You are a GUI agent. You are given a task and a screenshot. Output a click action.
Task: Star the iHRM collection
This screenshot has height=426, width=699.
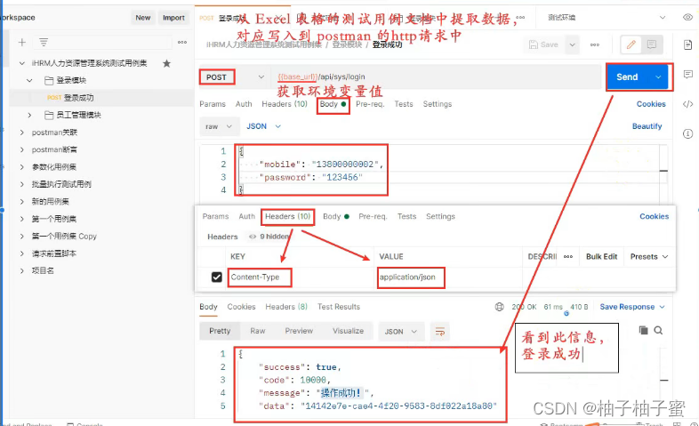point(166,63)
